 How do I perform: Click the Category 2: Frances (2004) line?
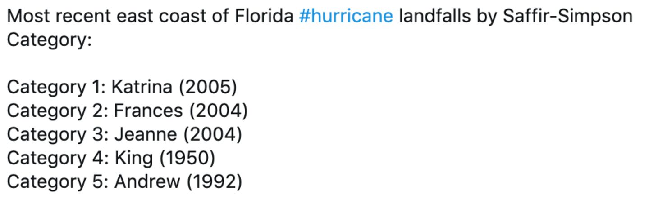pos(127,111)
